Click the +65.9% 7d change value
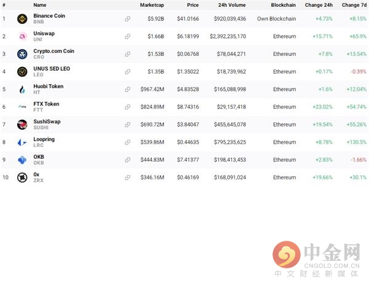The height and width of the screenshot is (285, 369). (358, 36)
